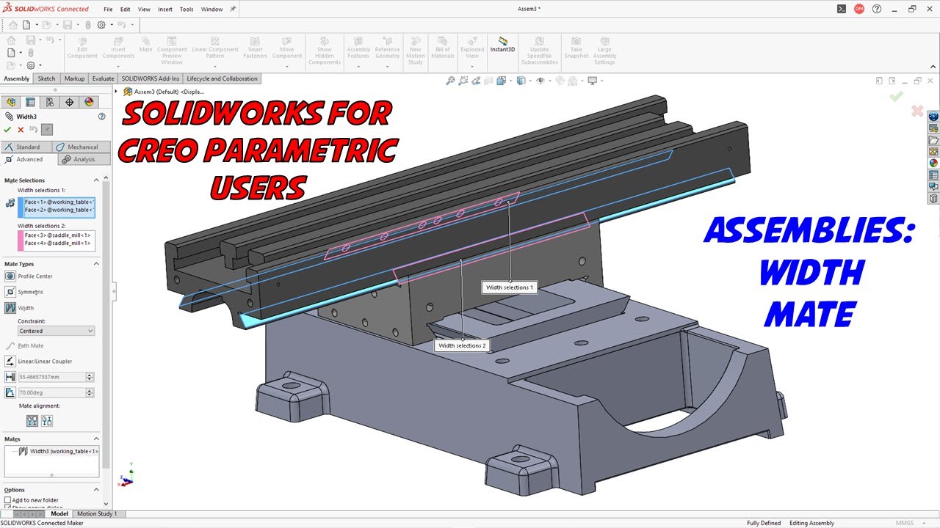The height and width of the screenshot is (528, 940).
Task: Collapse the Options section
Action: click(95, 490)
